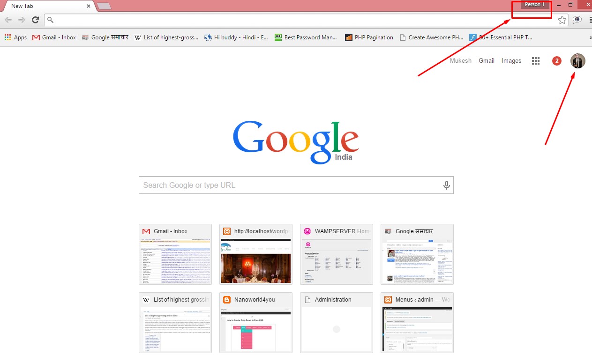Restore down the Chrome window
Image resolution: width=592 pixels, height=355 pixels.
[571, 5]
